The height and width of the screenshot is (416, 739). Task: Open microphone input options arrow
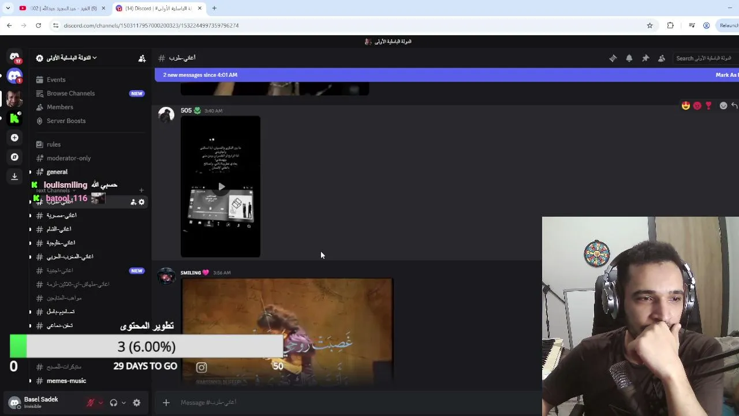(100, 403)
